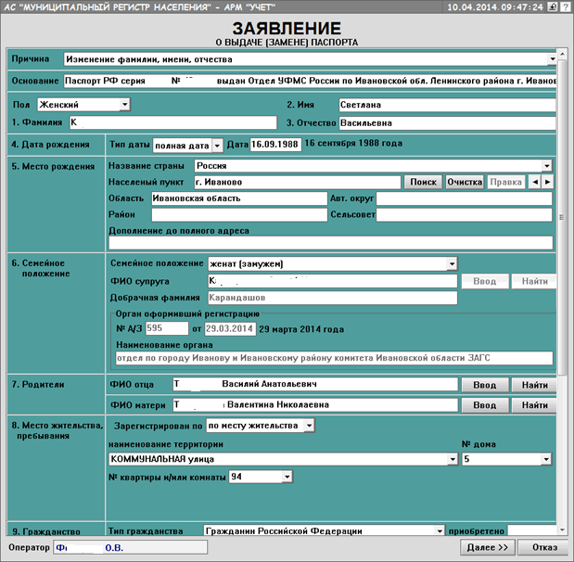Click the empty Район field
Viewport: 574px width, 562px height.
pyautogui.click(x=239, y=215)
